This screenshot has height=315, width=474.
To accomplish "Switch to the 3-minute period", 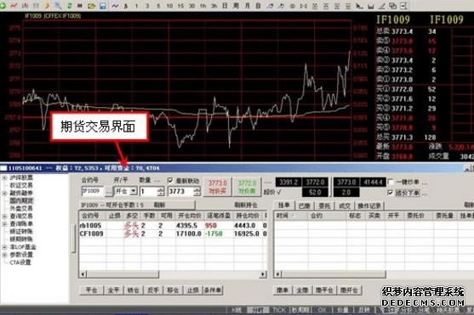I will tap(147, 5).
